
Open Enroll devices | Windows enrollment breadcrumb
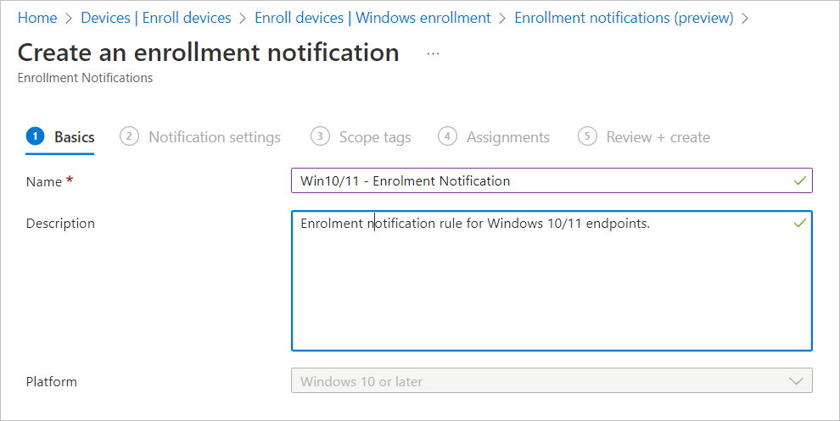pyautogui.click(x=372, y=18)
